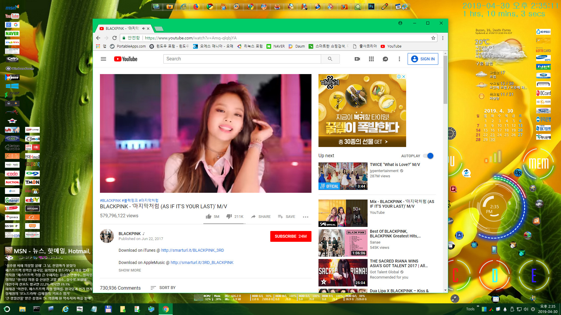Open the YouTube messages share icon

pyautogui.click(x=385, y=59)
